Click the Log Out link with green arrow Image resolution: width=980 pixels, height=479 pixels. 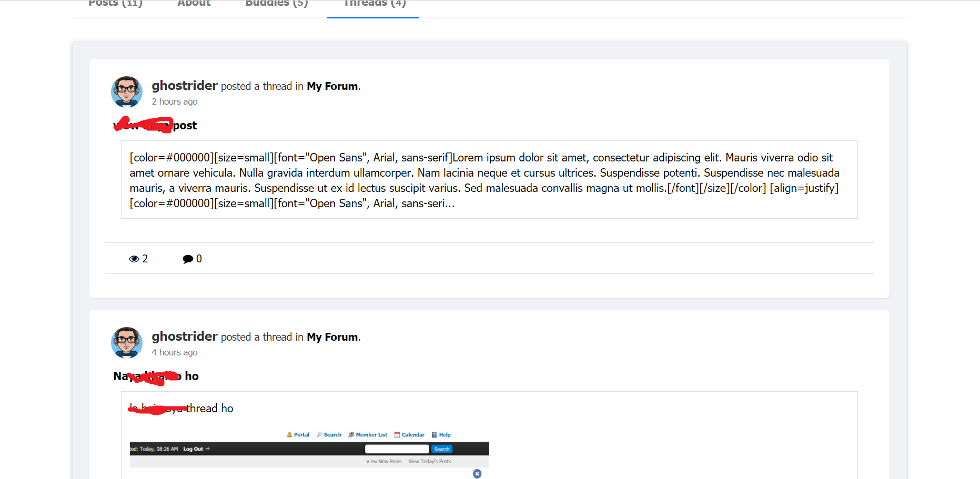click(x=194, y=449)
